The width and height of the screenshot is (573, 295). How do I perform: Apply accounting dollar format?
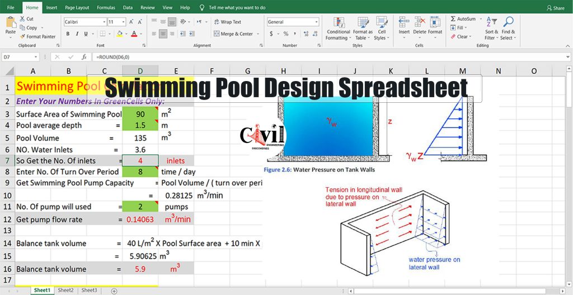tap(271, 34)
